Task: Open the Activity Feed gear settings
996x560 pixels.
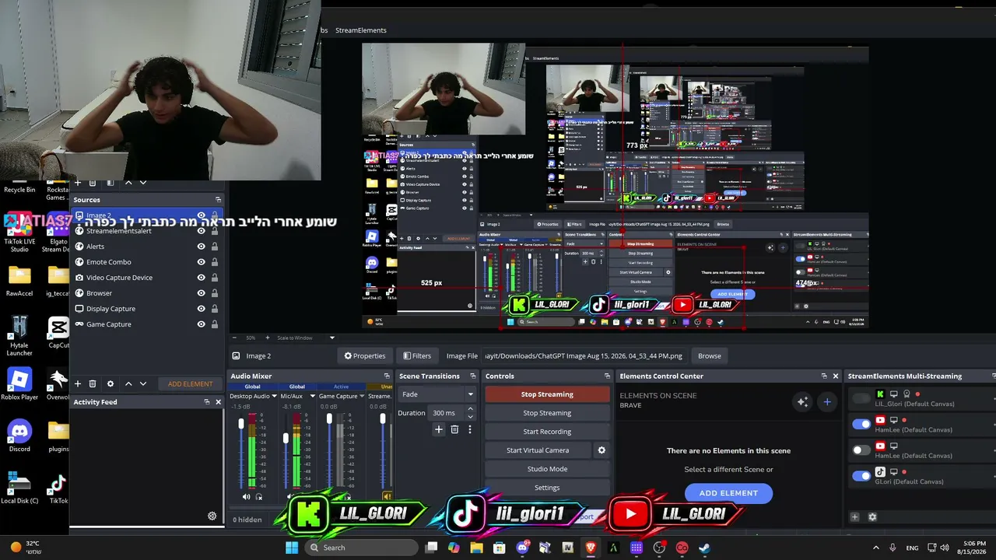Action: click(212, 516)
